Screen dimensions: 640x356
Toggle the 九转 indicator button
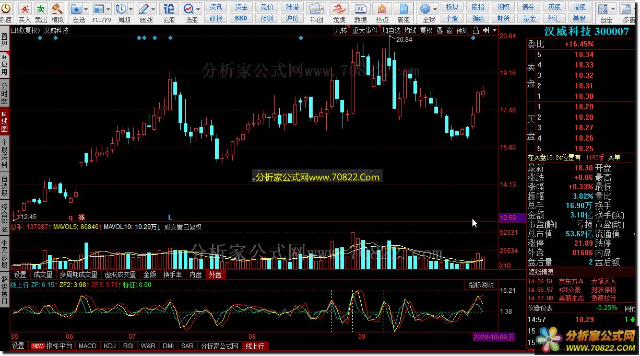(x=341, y=30)
